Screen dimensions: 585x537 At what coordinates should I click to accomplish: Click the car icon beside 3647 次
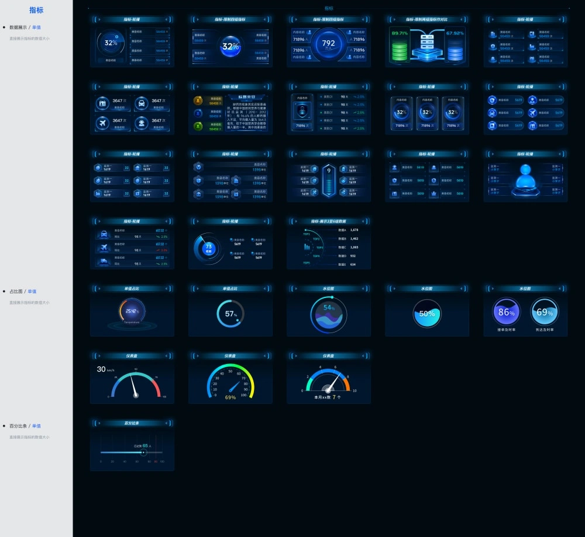pos(142,103)
